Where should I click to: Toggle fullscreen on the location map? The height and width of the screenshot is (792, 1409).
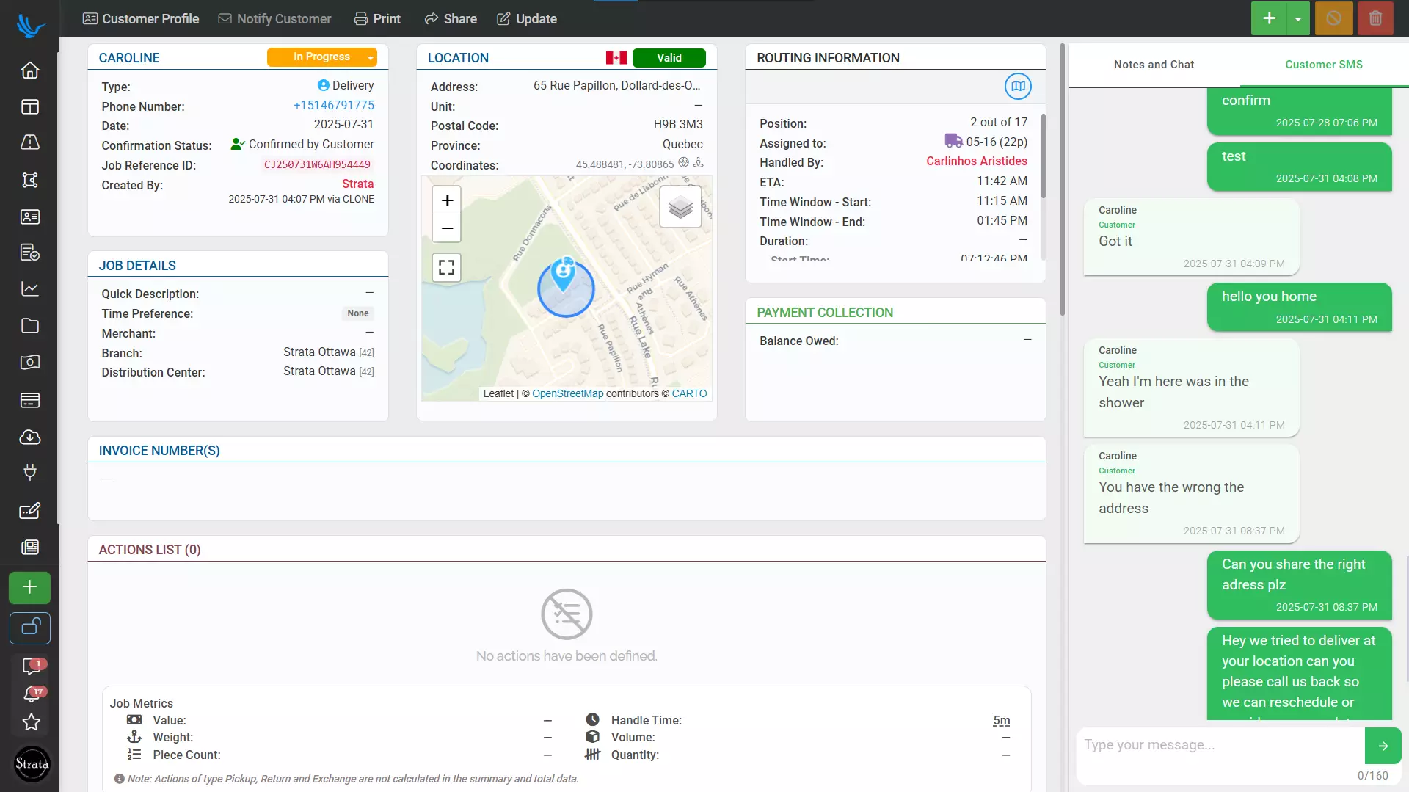(447, 267)
